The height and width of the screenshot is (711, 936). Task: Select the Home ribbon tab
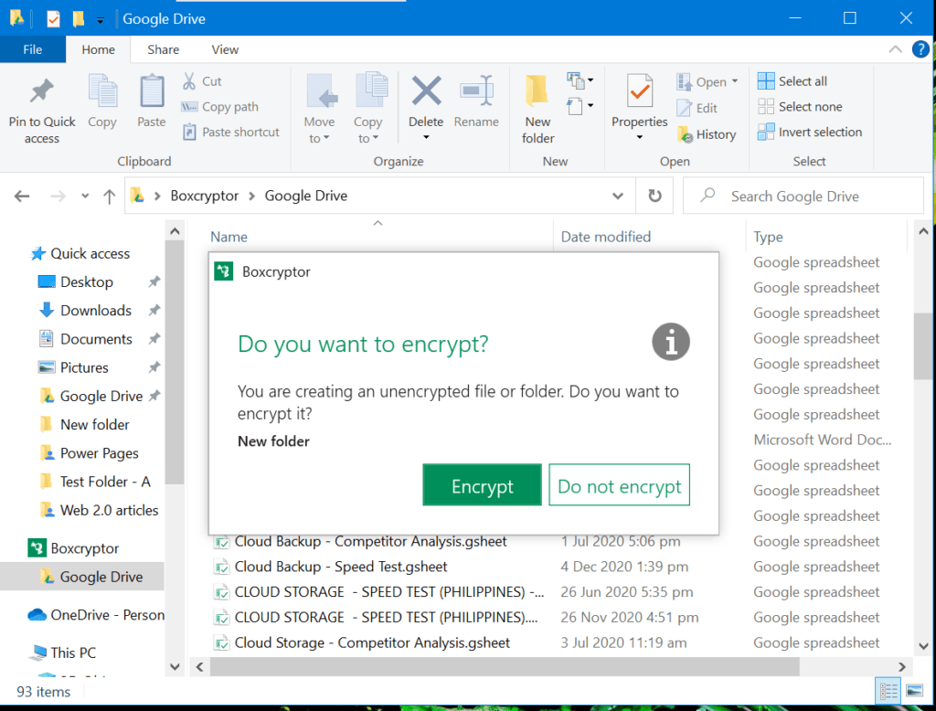[99, 49]
